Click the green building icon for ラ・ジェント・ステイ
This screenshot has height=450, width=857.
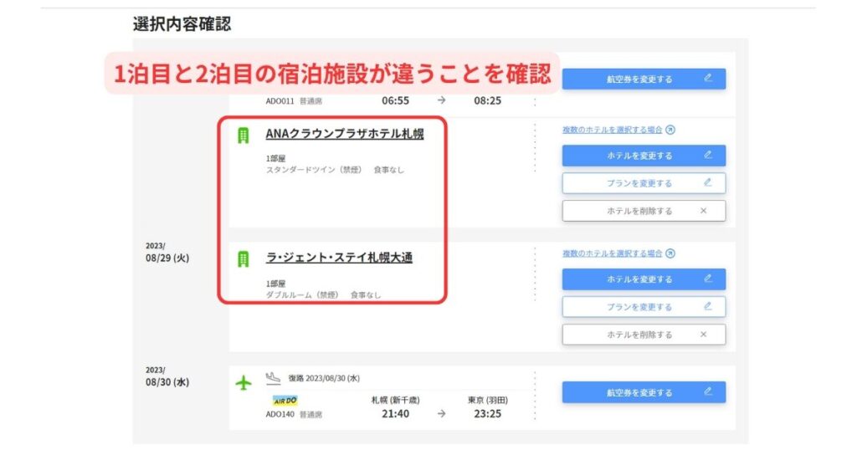coord(244,258)
